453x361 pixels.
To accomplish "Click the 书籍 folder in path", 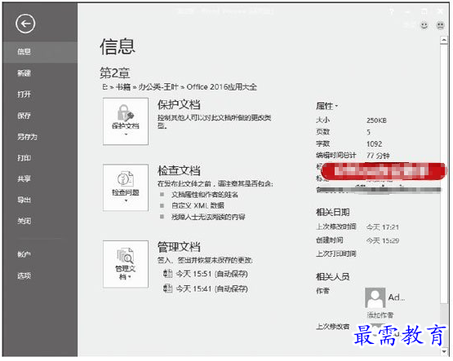I will pyautogui.click(x=123, y=87).
